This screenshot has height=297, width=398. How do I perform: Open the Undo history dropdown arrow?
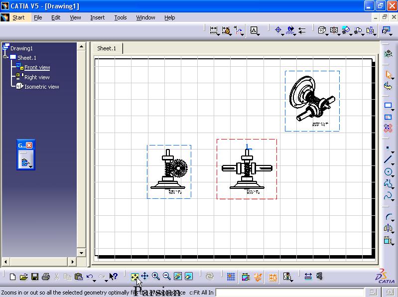click(95, 281)
